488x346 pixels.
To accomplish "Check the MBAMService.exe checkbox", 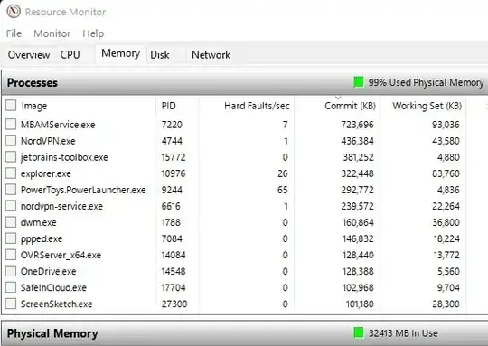I will pyautogui.click(x=11, y=124).
